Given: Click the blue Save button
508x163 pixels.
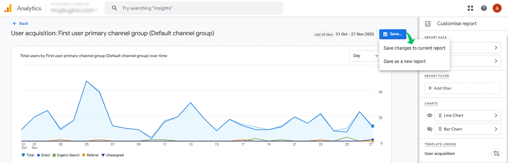Looking at the screenshot, I should (x=393, y=34).
